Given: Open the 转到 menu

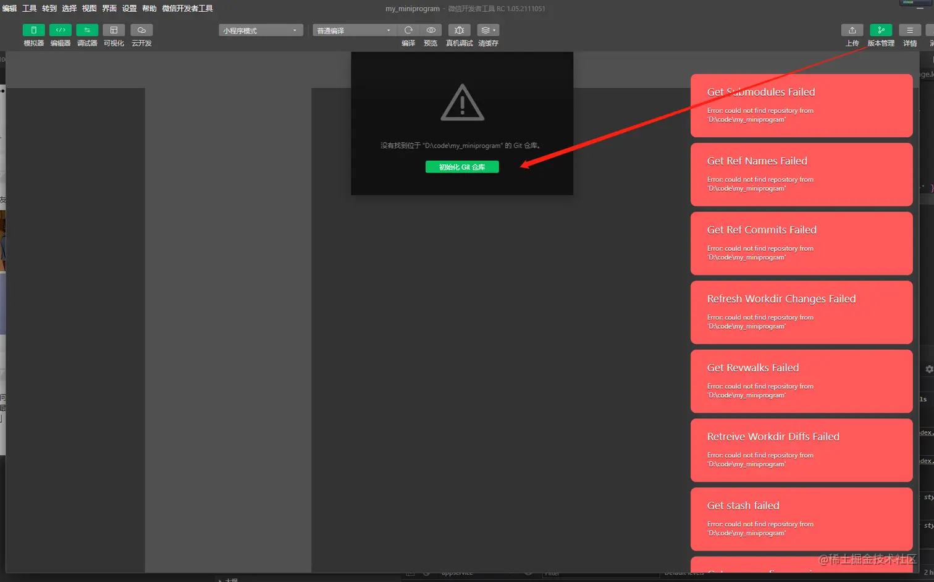Looking at the screenshot, I should [49, 9].
